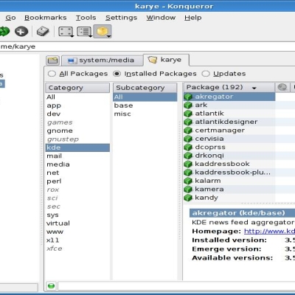
Task: Select the 'atlantikdesigner' package name
Action: pos(226,122)
